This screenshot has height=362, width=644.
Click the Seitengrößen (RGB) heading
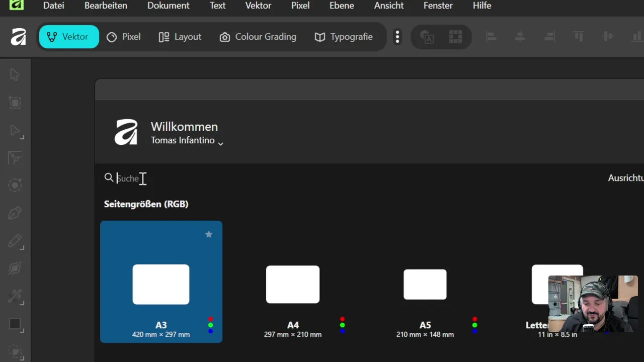pos(146,204)
